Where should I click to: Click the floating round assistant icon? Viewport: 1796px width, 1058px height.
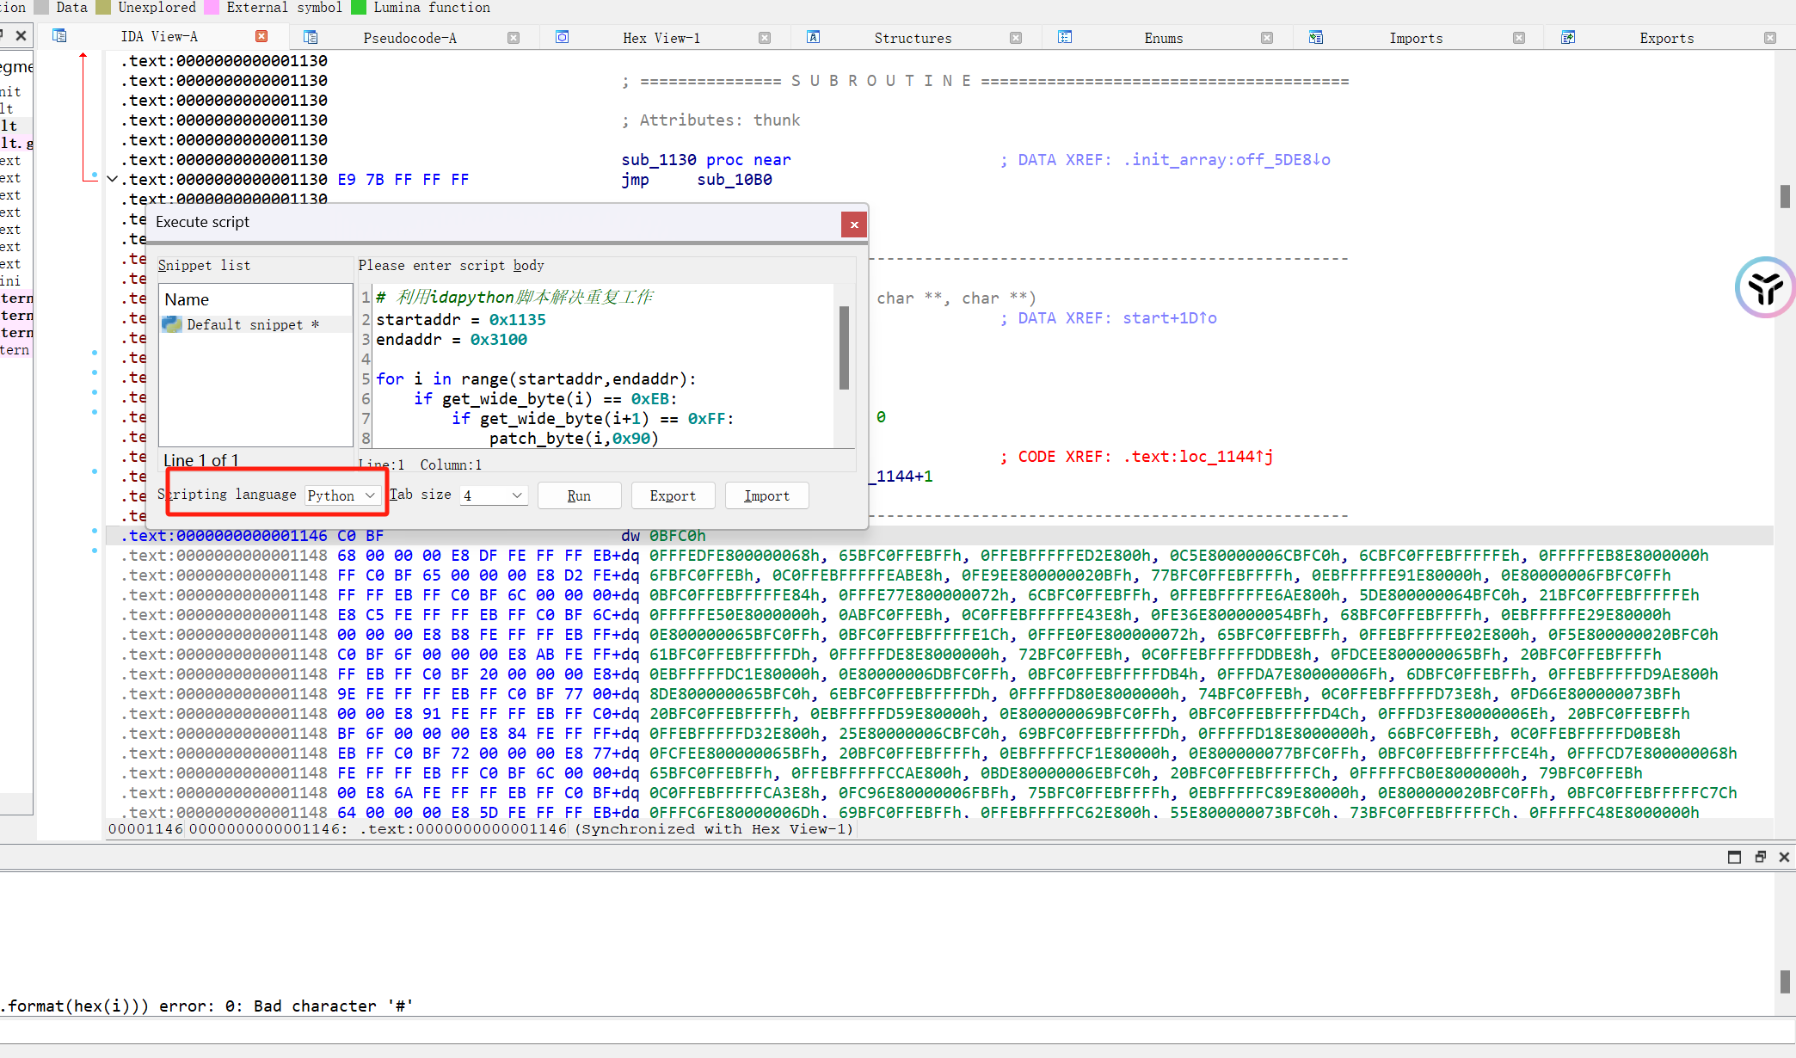pos(1764,288)
